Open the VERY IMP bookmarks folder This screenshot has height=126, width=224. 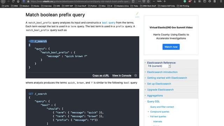(68, 6)
